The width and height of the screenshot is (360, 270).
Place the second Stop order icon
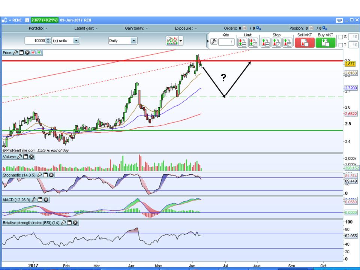(x=276, y=43)
